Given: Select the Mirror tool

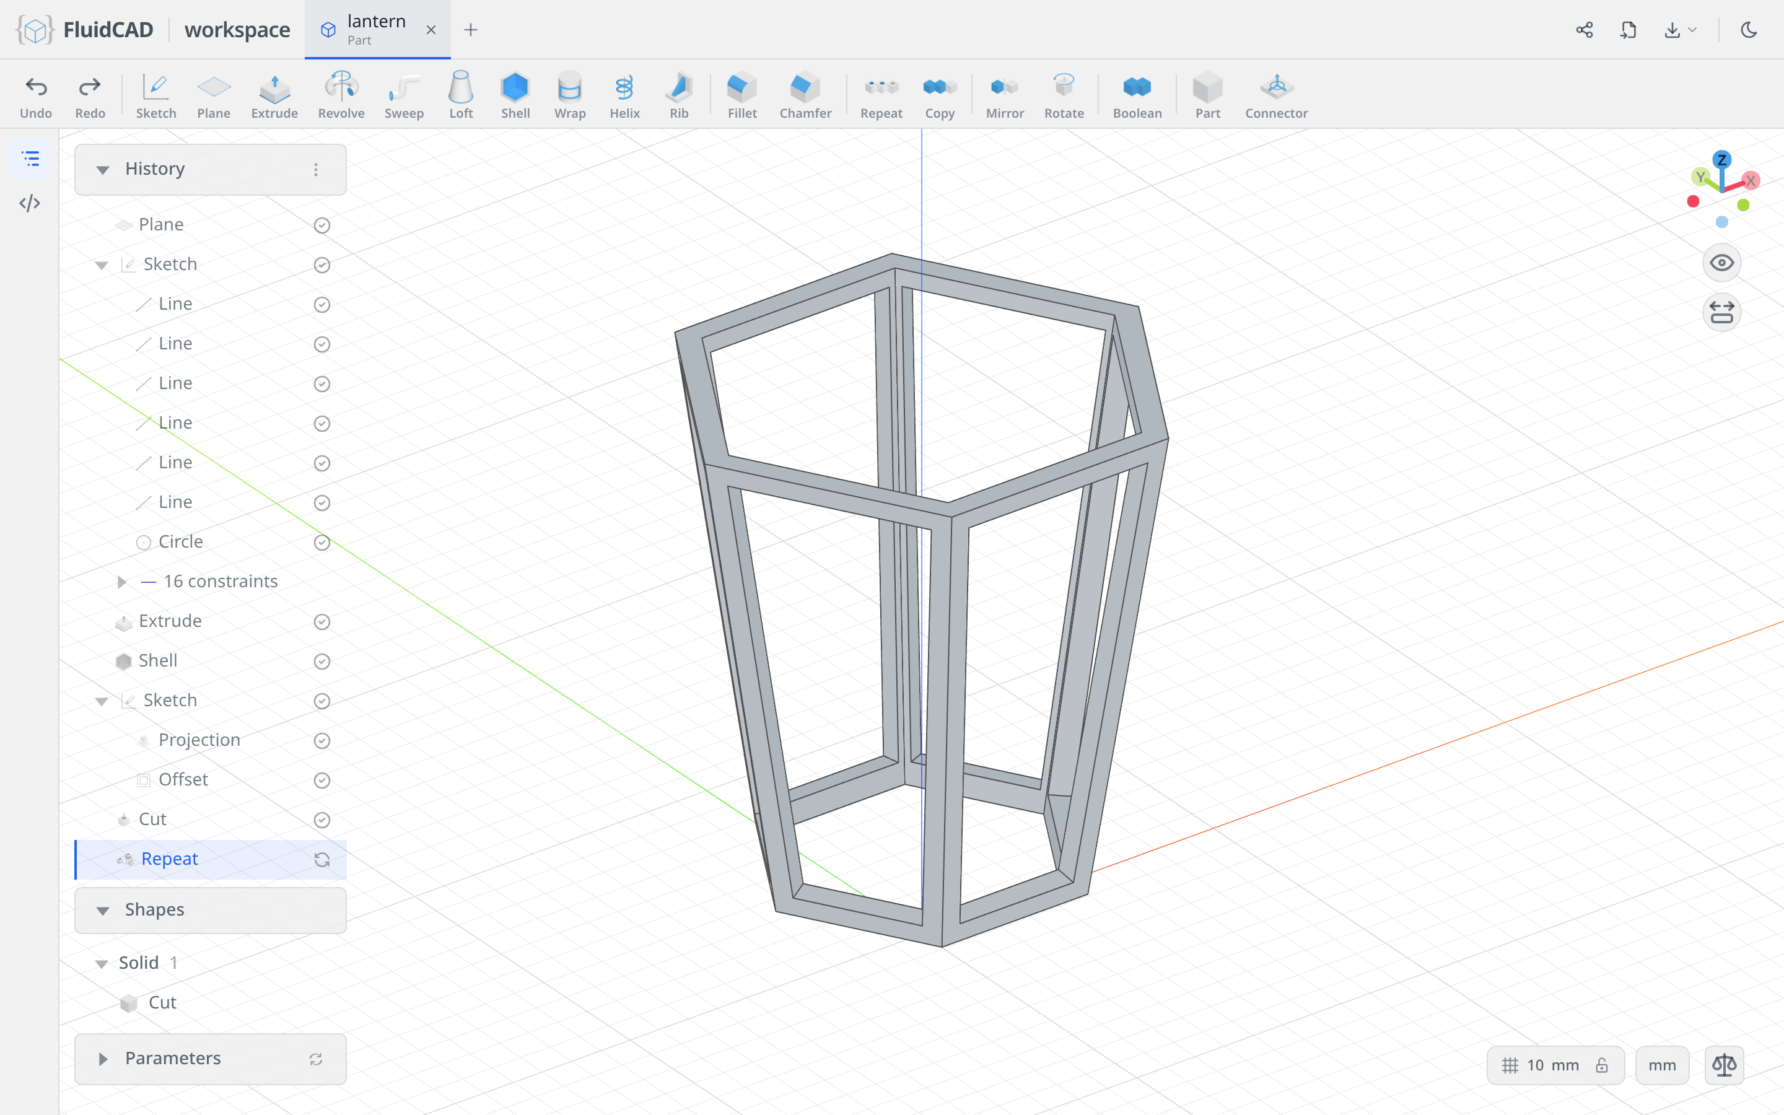Looking at the screenshot, I should 1005,96.
